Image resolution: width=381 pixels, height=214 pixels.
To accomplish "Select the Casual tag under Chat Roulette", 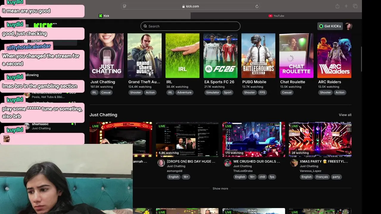I will pyautogui.click(x=287, y=92).
